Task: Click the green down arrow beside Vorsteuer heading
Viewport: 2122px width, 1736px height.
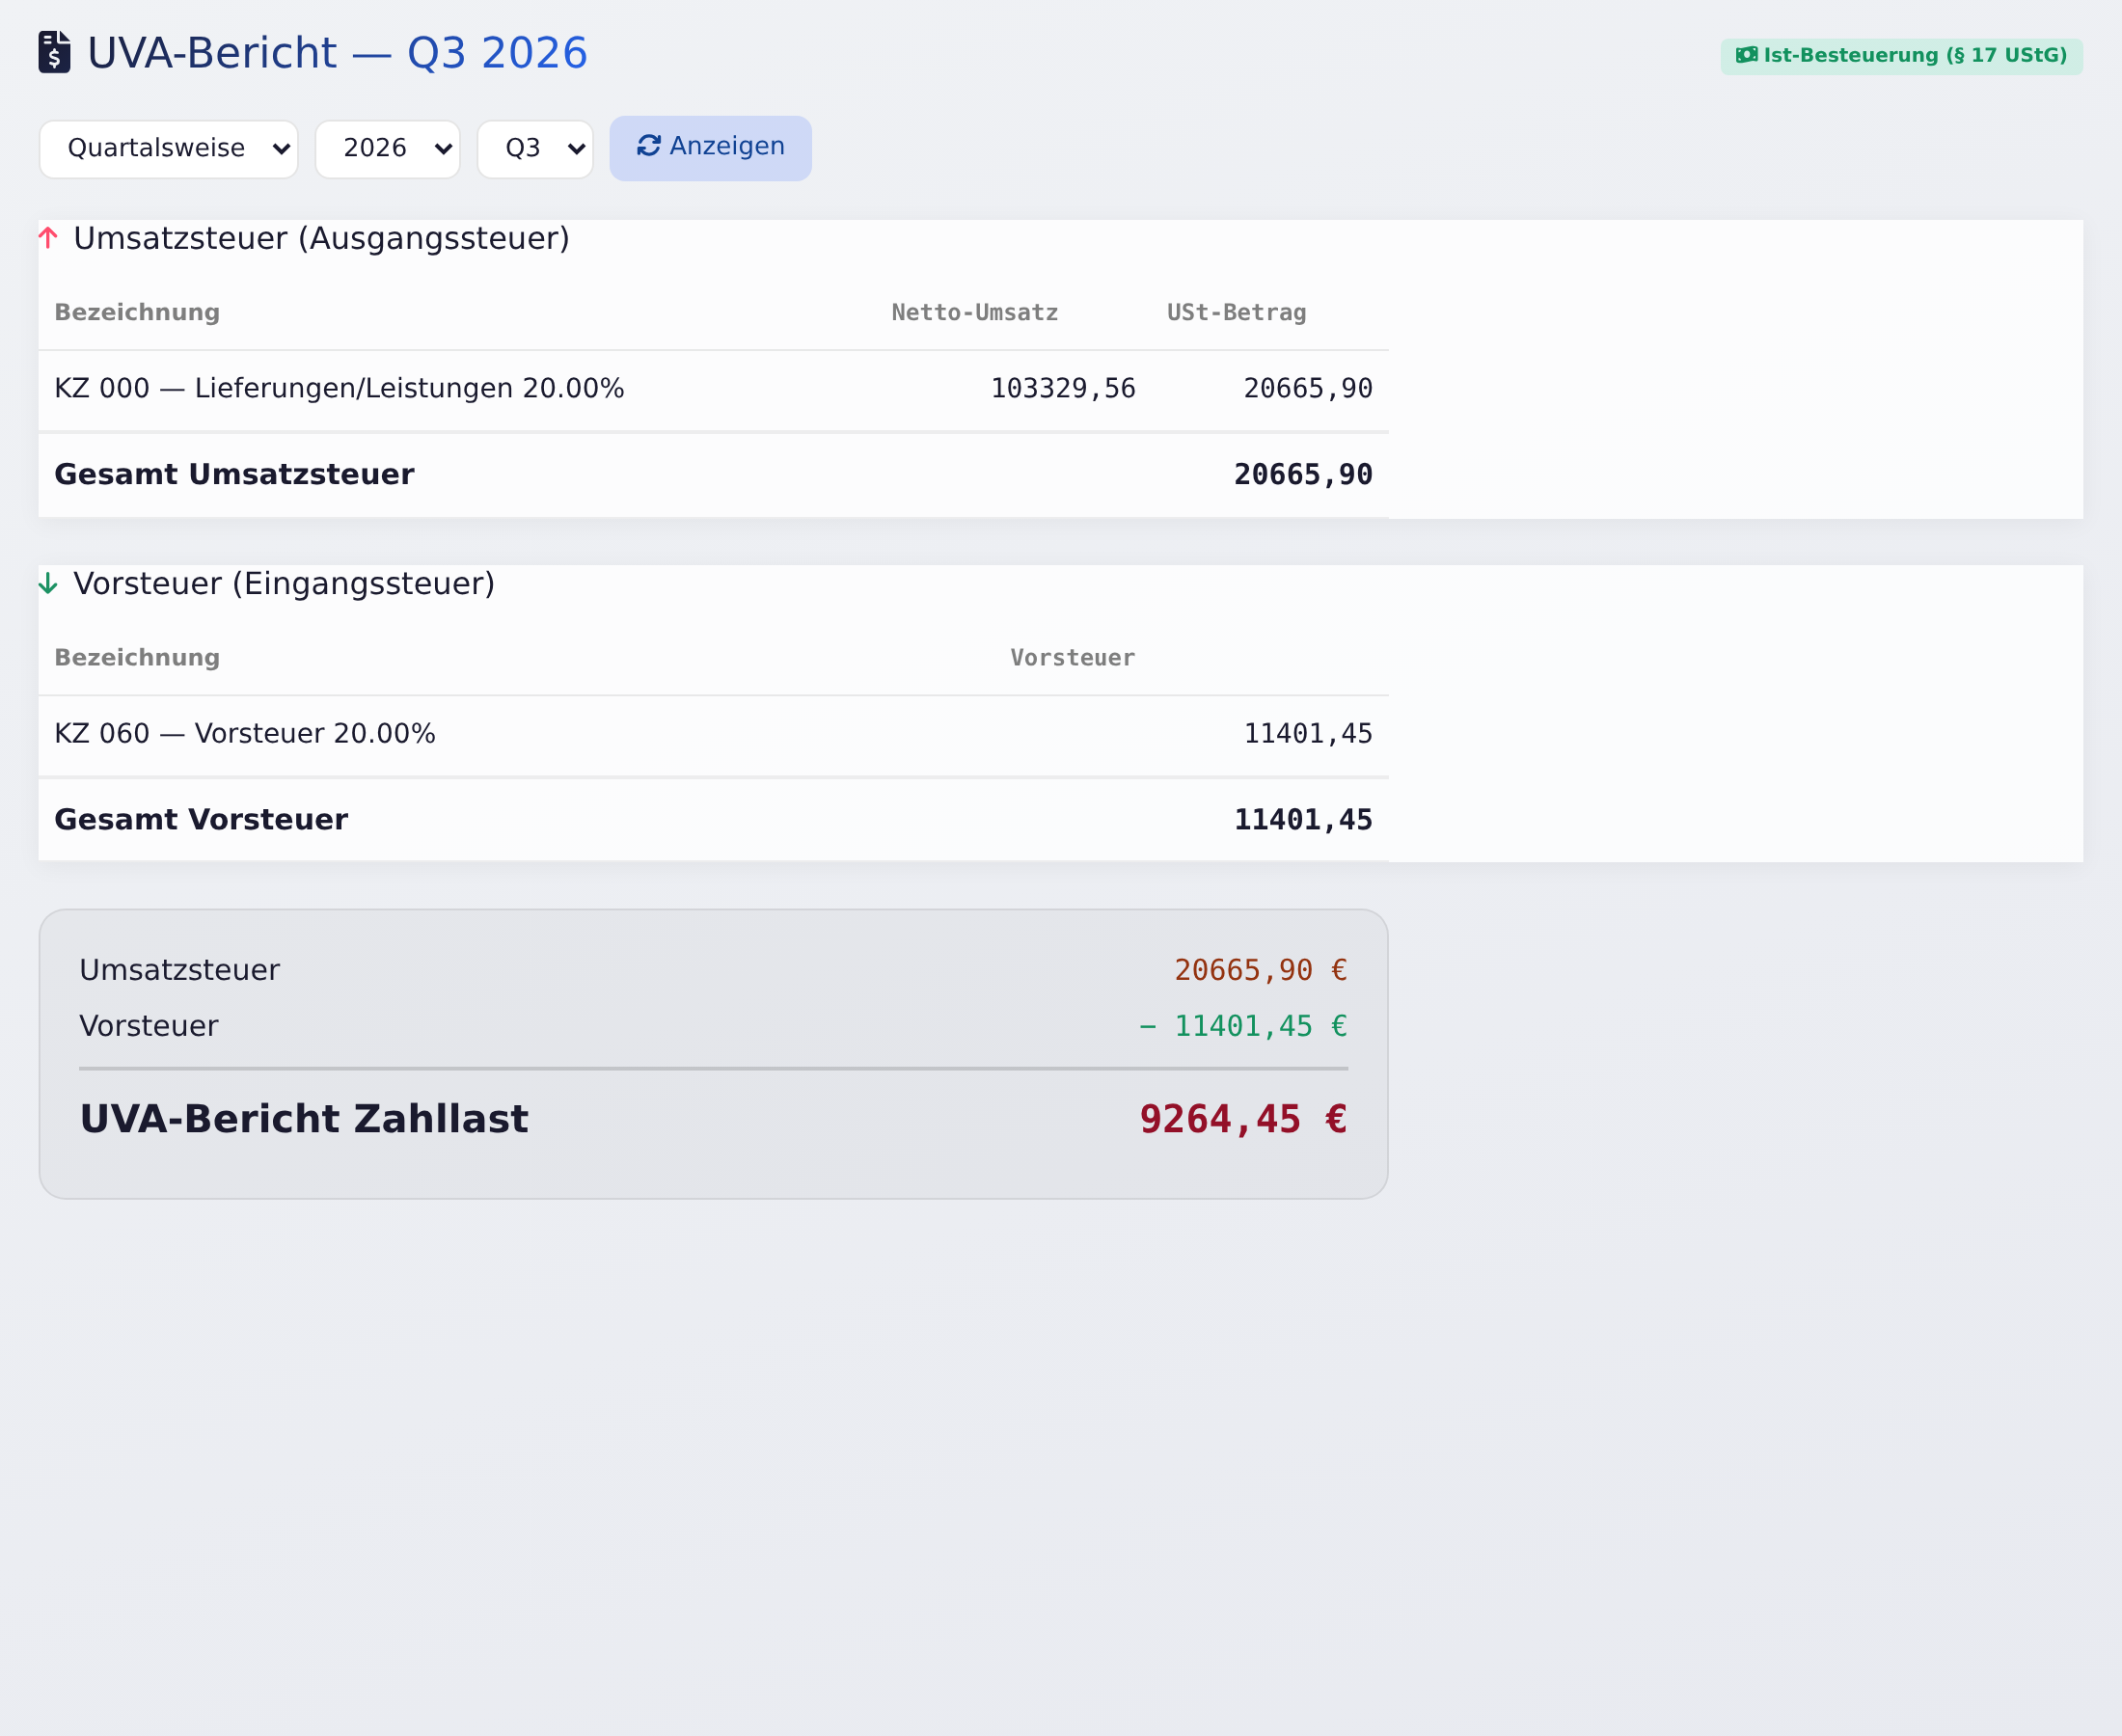Action: [x=48, y=583]
